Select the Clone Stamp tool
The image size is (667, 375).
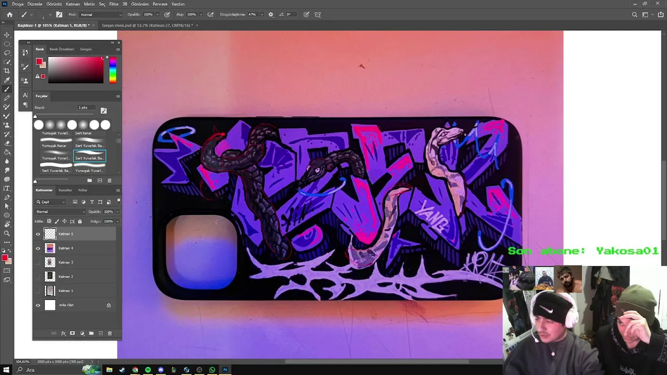[x=7, y=125]
